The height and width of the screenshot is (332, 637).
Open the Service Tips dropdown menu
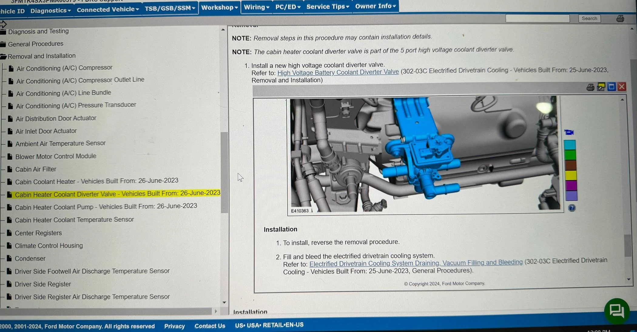coord(328,6)
